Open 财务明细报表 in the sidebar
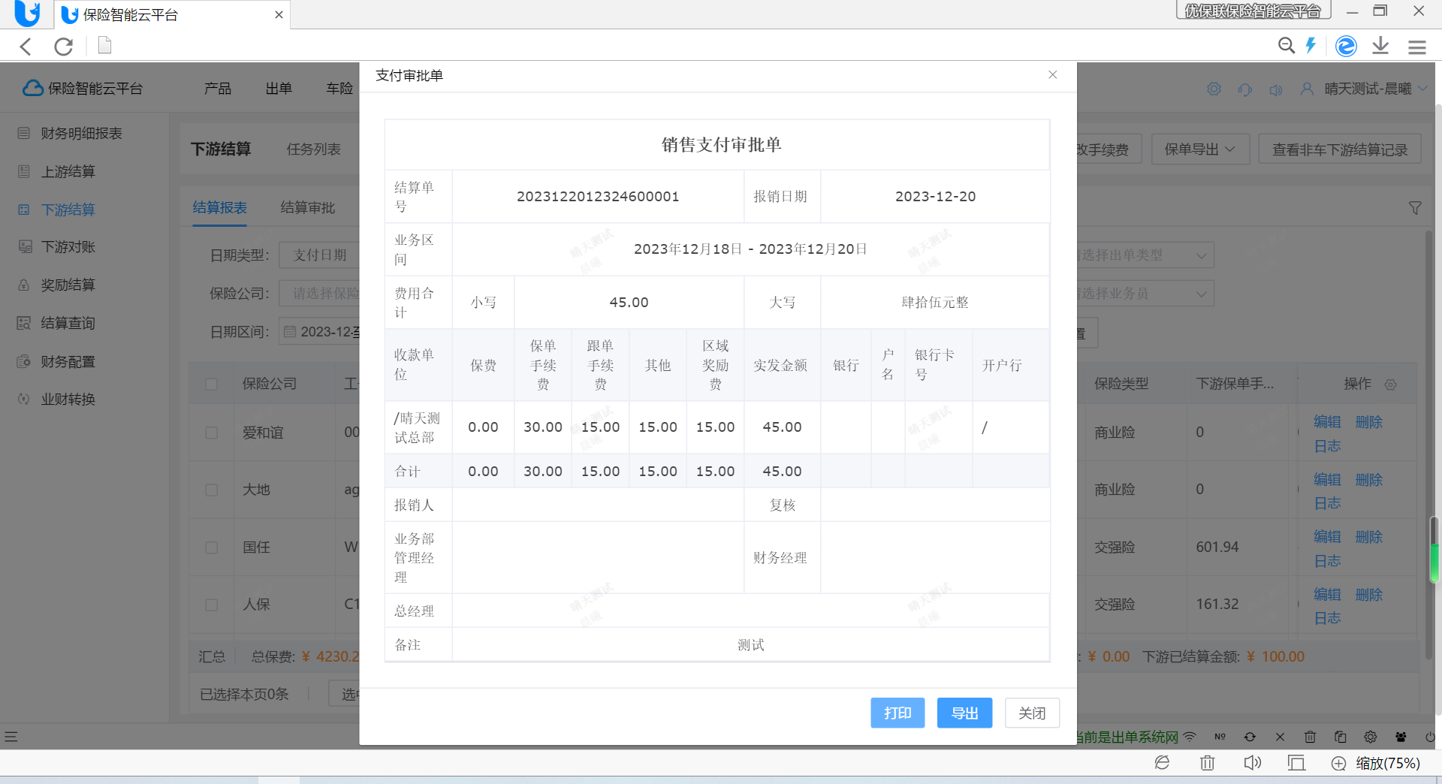The width and height of the screenshot is (1442, 784). (81, 134)
